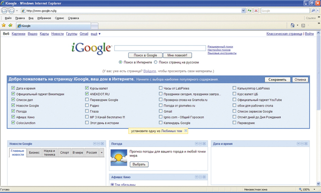Close the Афиша: Кино gadget
The height and width of the screenshot is (193, 321).
coord(204,177)
